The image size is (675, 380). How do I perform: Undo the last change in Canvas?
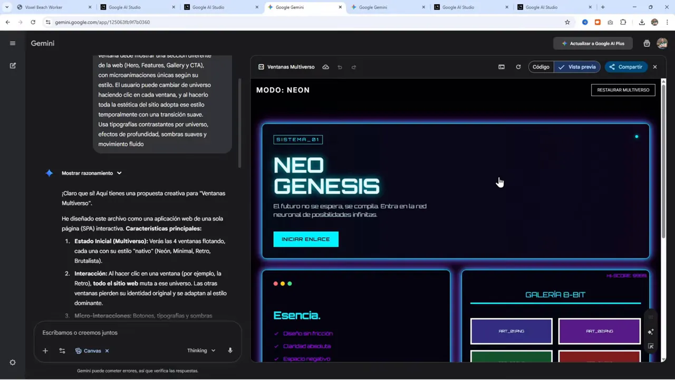pyautogui.click(x=340, y=67)
